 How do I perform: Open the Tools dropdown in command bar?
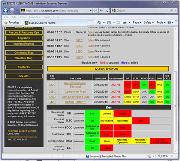pyautogui.click(x=161, y=22)
